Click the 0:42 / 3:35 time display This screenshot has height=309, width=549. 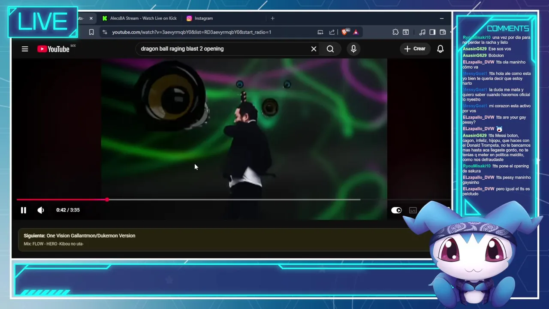point(68,210)
